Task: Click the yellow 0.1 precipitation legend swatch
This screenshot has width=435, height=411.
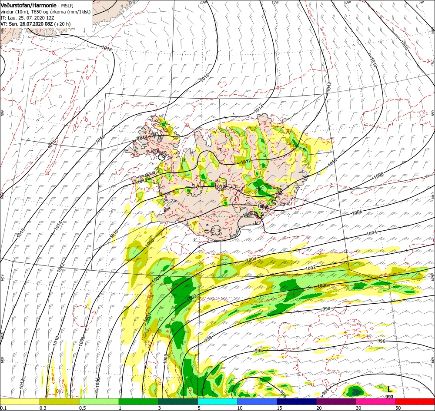Action: click(20, 401)
